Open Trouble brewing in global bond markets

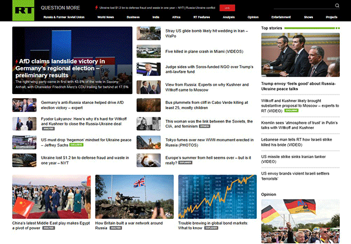[x=213, y=225]
